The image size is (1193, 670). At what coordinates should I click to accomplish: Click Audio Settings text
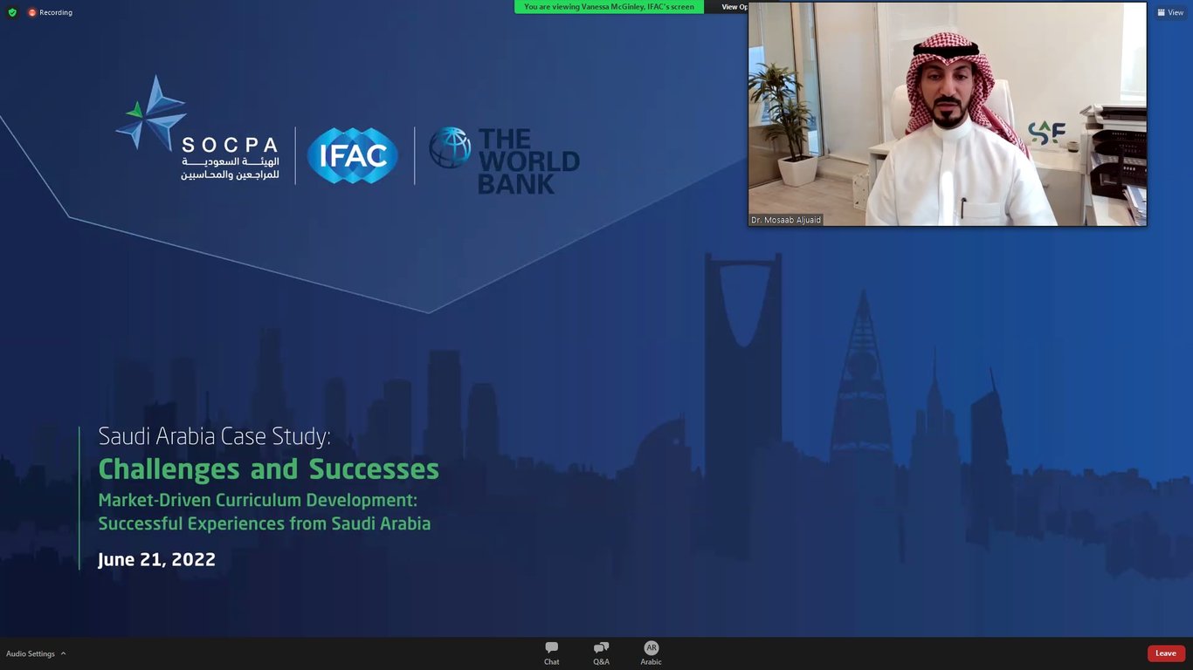(31, 653)
